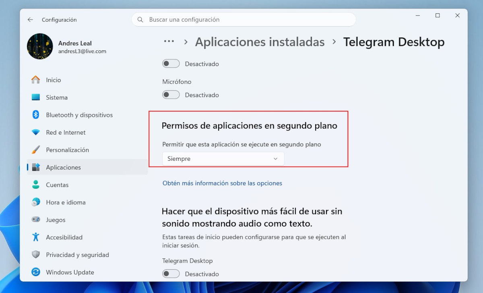Turn on the Telegram Desktop startup toggle

pyautogui.click(x=171, y=273)
